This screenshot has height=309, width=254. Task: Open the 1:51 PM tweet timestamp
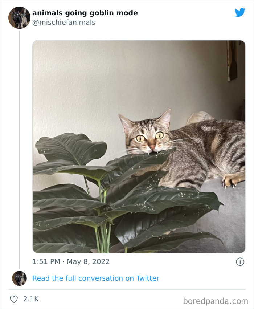(x=45, y=261)
